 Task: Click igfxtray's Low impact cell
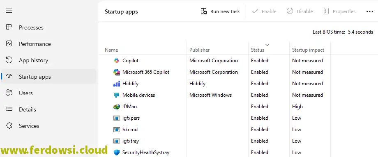[x=297, y=141]
